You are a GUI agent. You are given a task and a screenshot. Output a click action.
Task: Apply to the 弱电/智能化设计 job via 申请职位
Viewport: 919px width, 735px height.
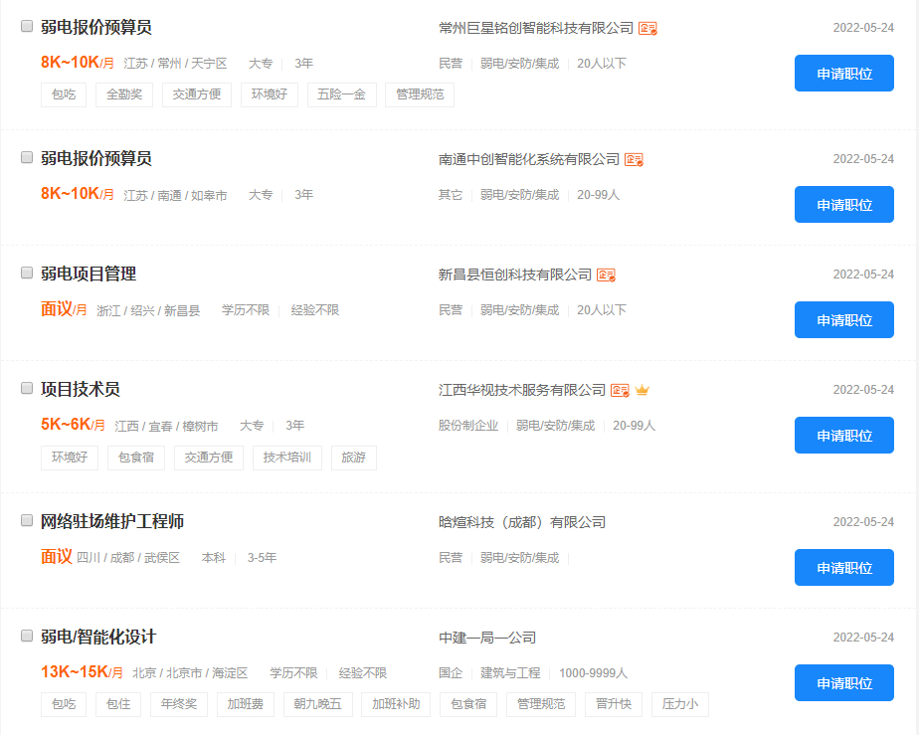(843, 683)
